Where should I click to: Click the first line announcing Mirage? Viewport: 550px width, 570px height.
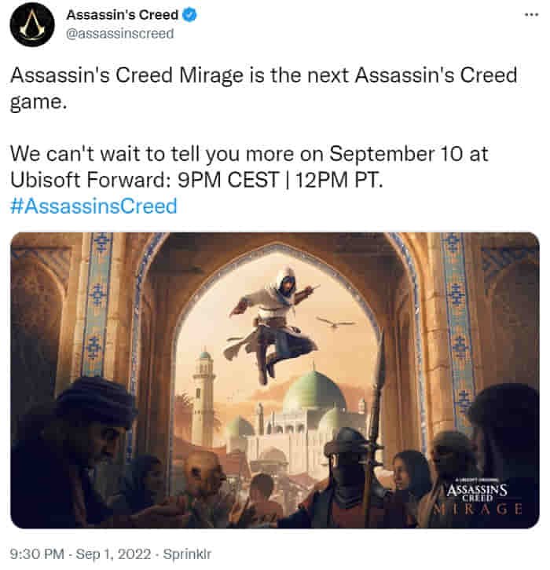pyautogui.click(x=263, y=89)
